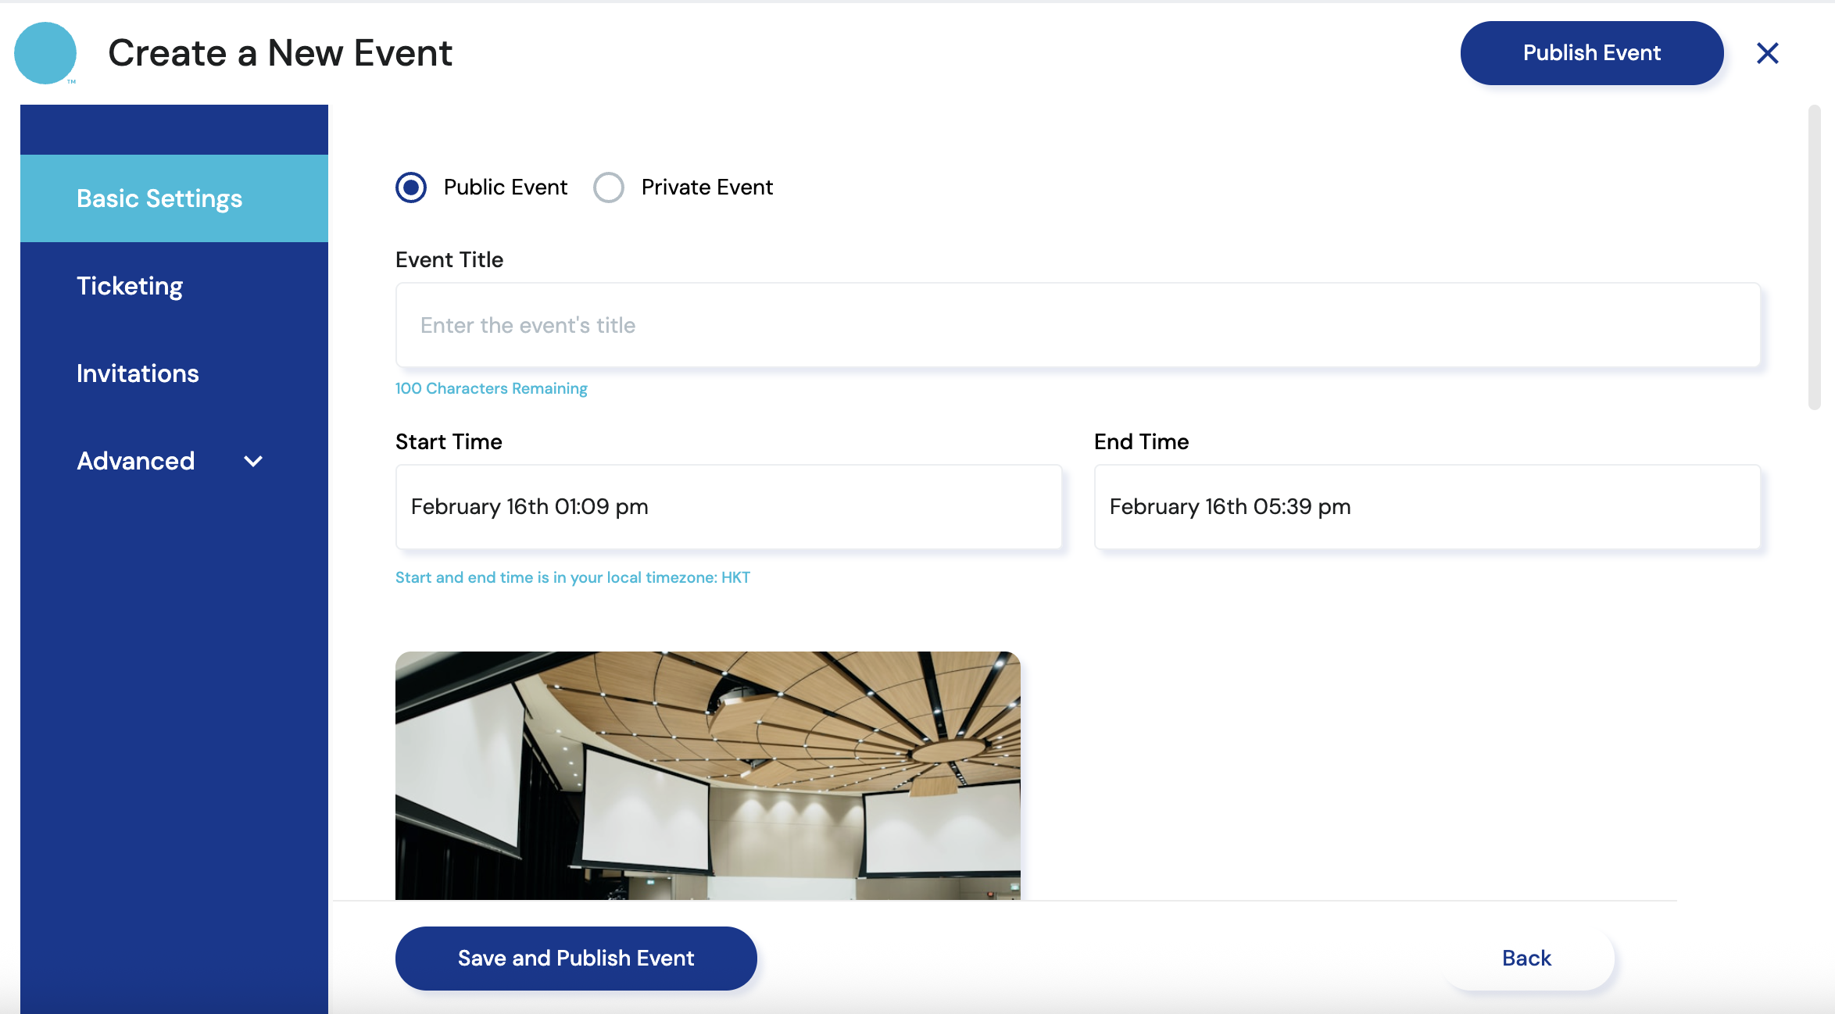Close the Create a New Event dialog
Screen dimensions: 1835x1014
coord(1767,53)
